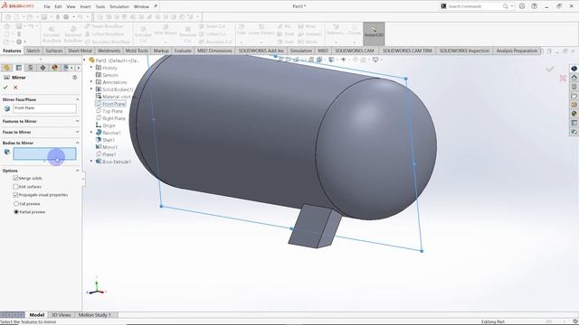Open the PropertyManager tab icon
579x325 pixels.
point(19,68)
